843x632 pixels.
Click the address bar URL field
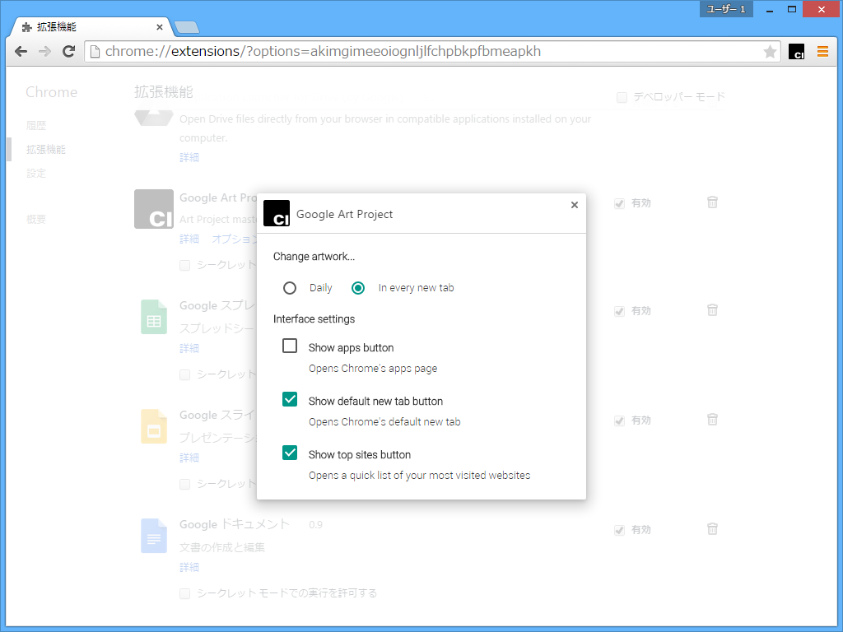click(432, 52)
